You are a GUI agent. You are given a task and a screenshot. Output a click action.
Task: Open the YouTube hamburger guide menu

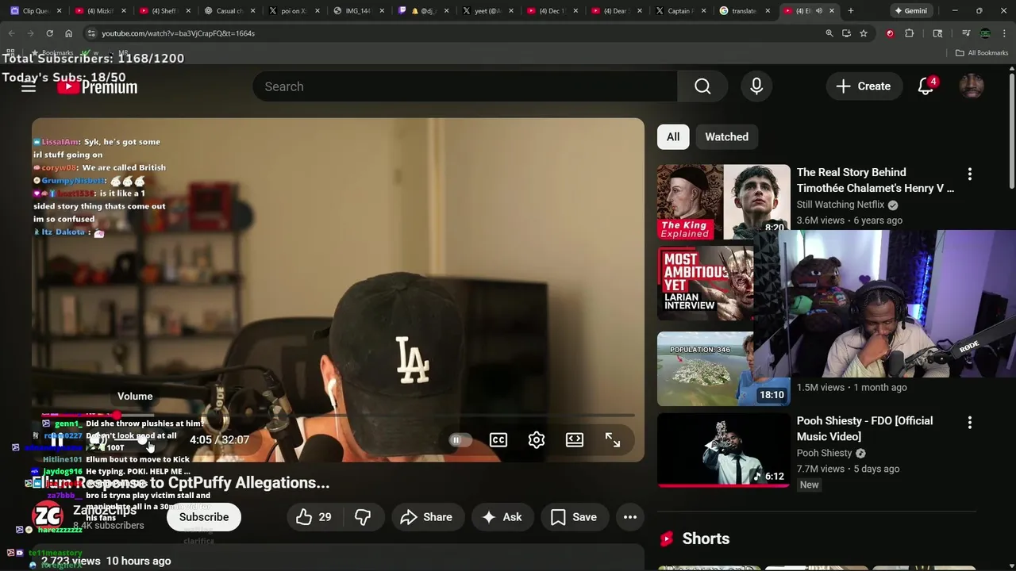29,86
